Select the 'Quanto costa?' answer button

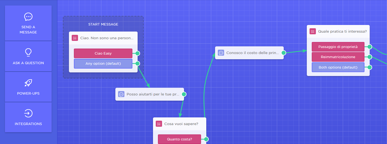(x=180, y=139)
